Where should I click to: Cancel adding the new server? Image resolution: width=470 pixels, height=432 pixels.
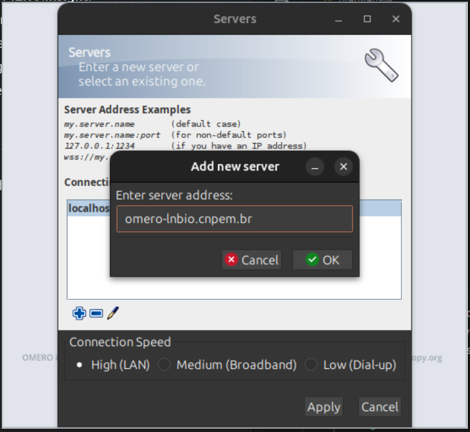tap(251, 260)
